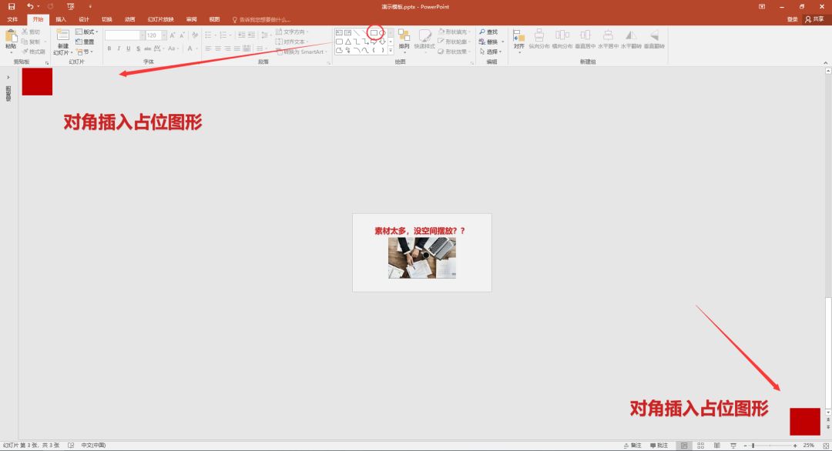Click the Align (对齐) button
Viewport: 832px width, 451px height.
click(518, 40)
